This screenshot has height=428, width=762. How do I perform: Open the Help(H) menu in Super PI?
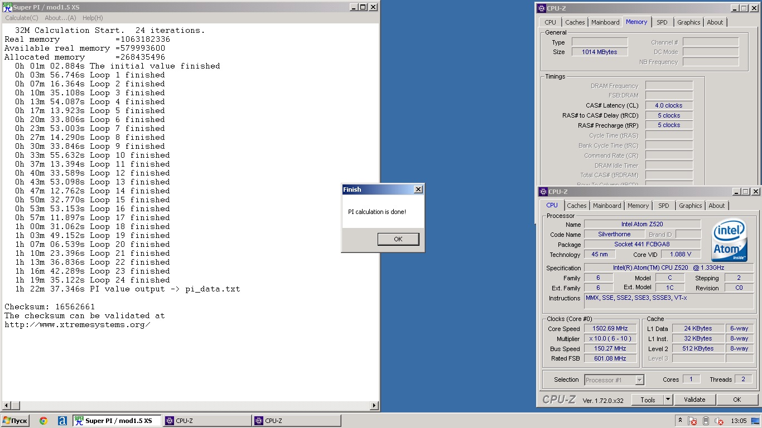[93, 18]
